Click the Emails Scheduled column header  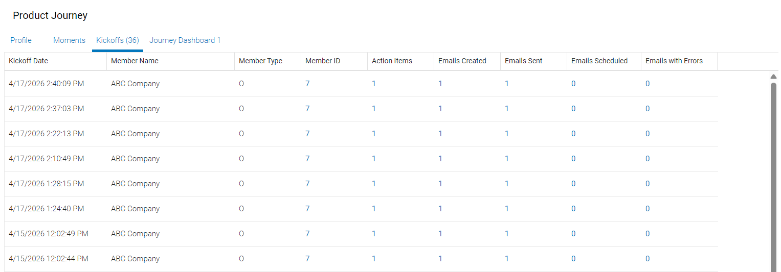click(604, 61)
